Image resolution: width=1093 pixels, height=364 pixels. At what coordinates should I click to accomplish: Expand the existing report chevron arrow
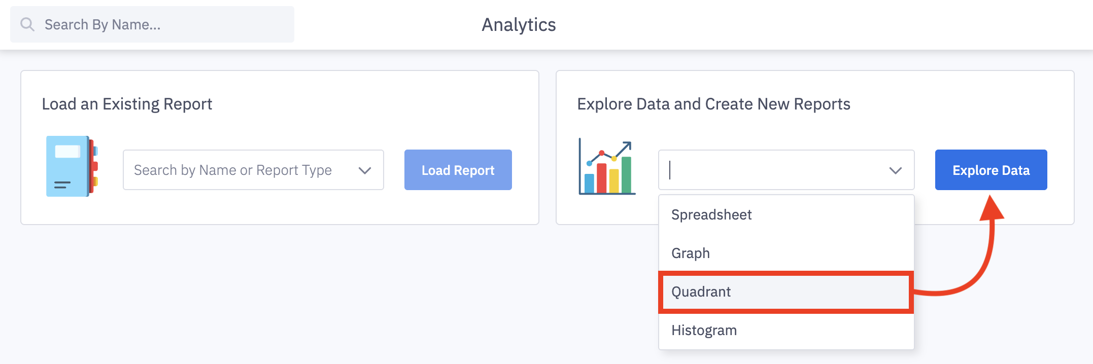[x=365, y=170]
